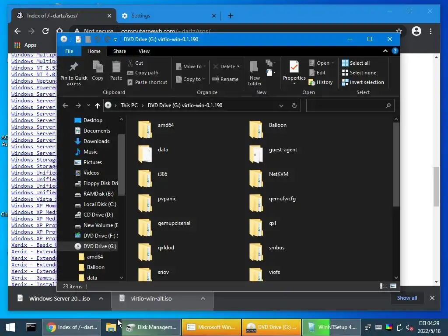Click Copy path in ribbon
The height and width of the screenshot is (336, 448).
coord(143,73)
